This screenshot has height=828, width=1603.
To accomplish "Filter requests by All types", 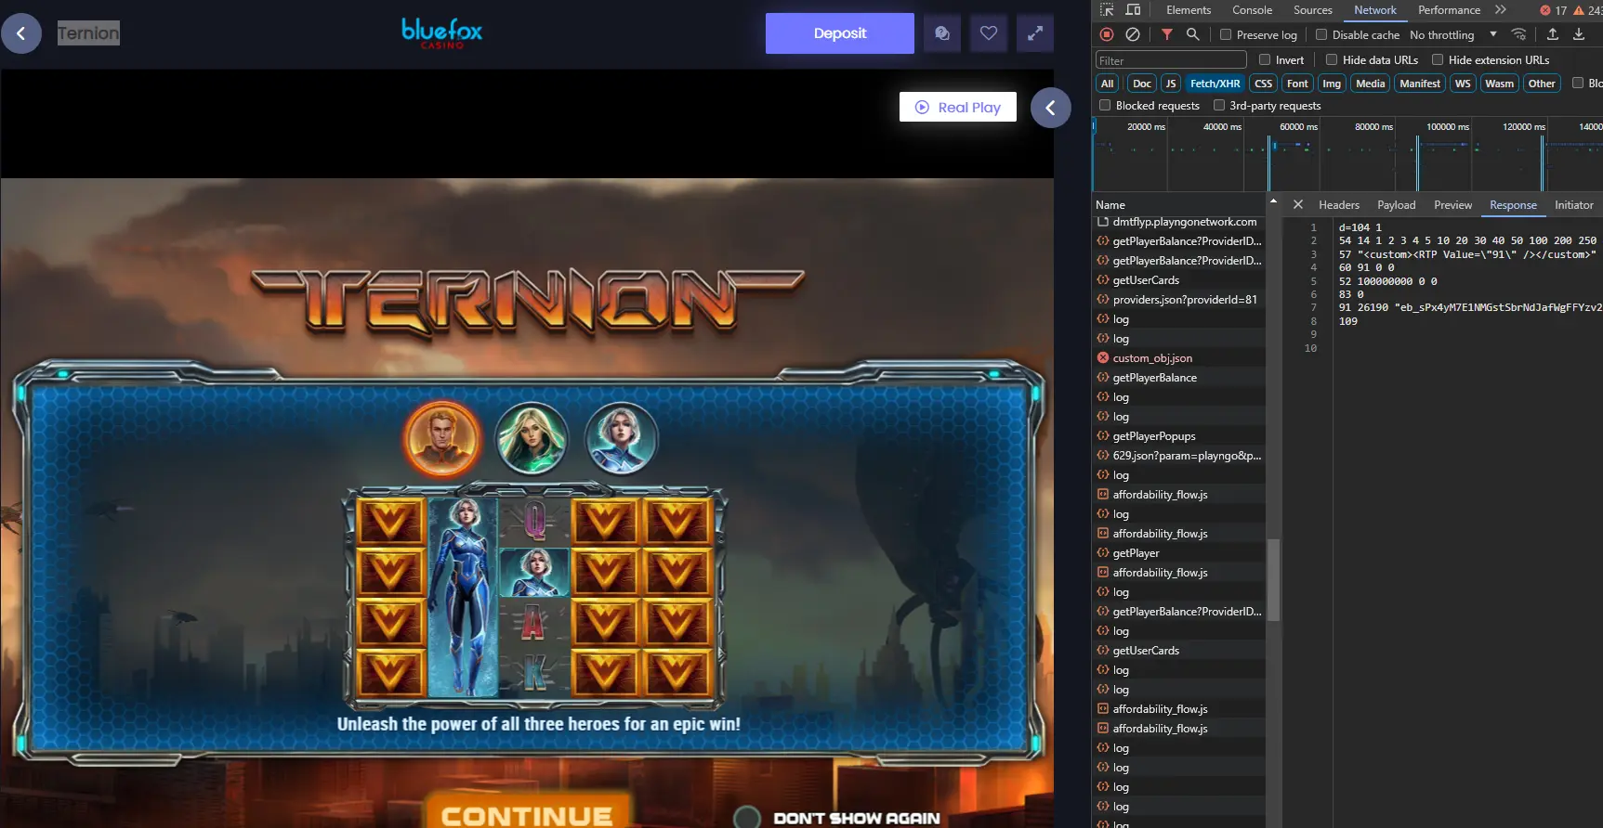I will 1108,84.
